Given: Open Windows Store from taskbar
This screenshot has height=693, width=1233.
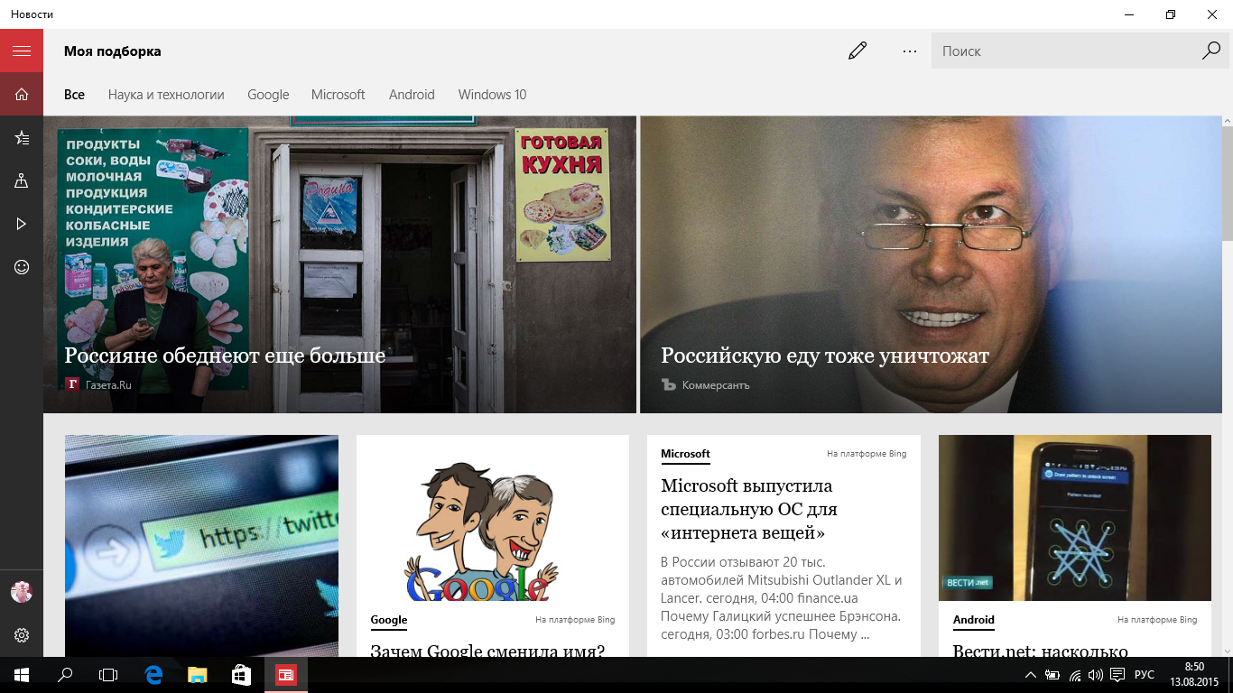Looking at the screenshot, I should pyautogui.click(x=241, y=675).
